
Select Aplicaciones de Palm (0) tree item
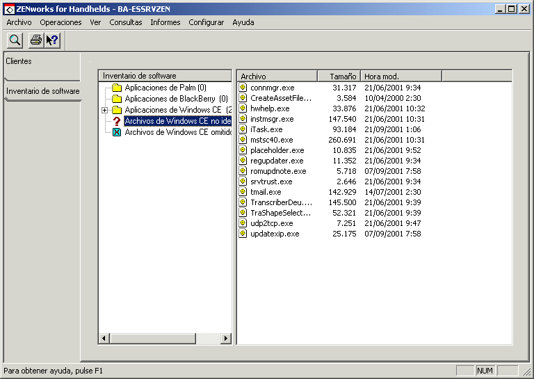coord(165,88)
